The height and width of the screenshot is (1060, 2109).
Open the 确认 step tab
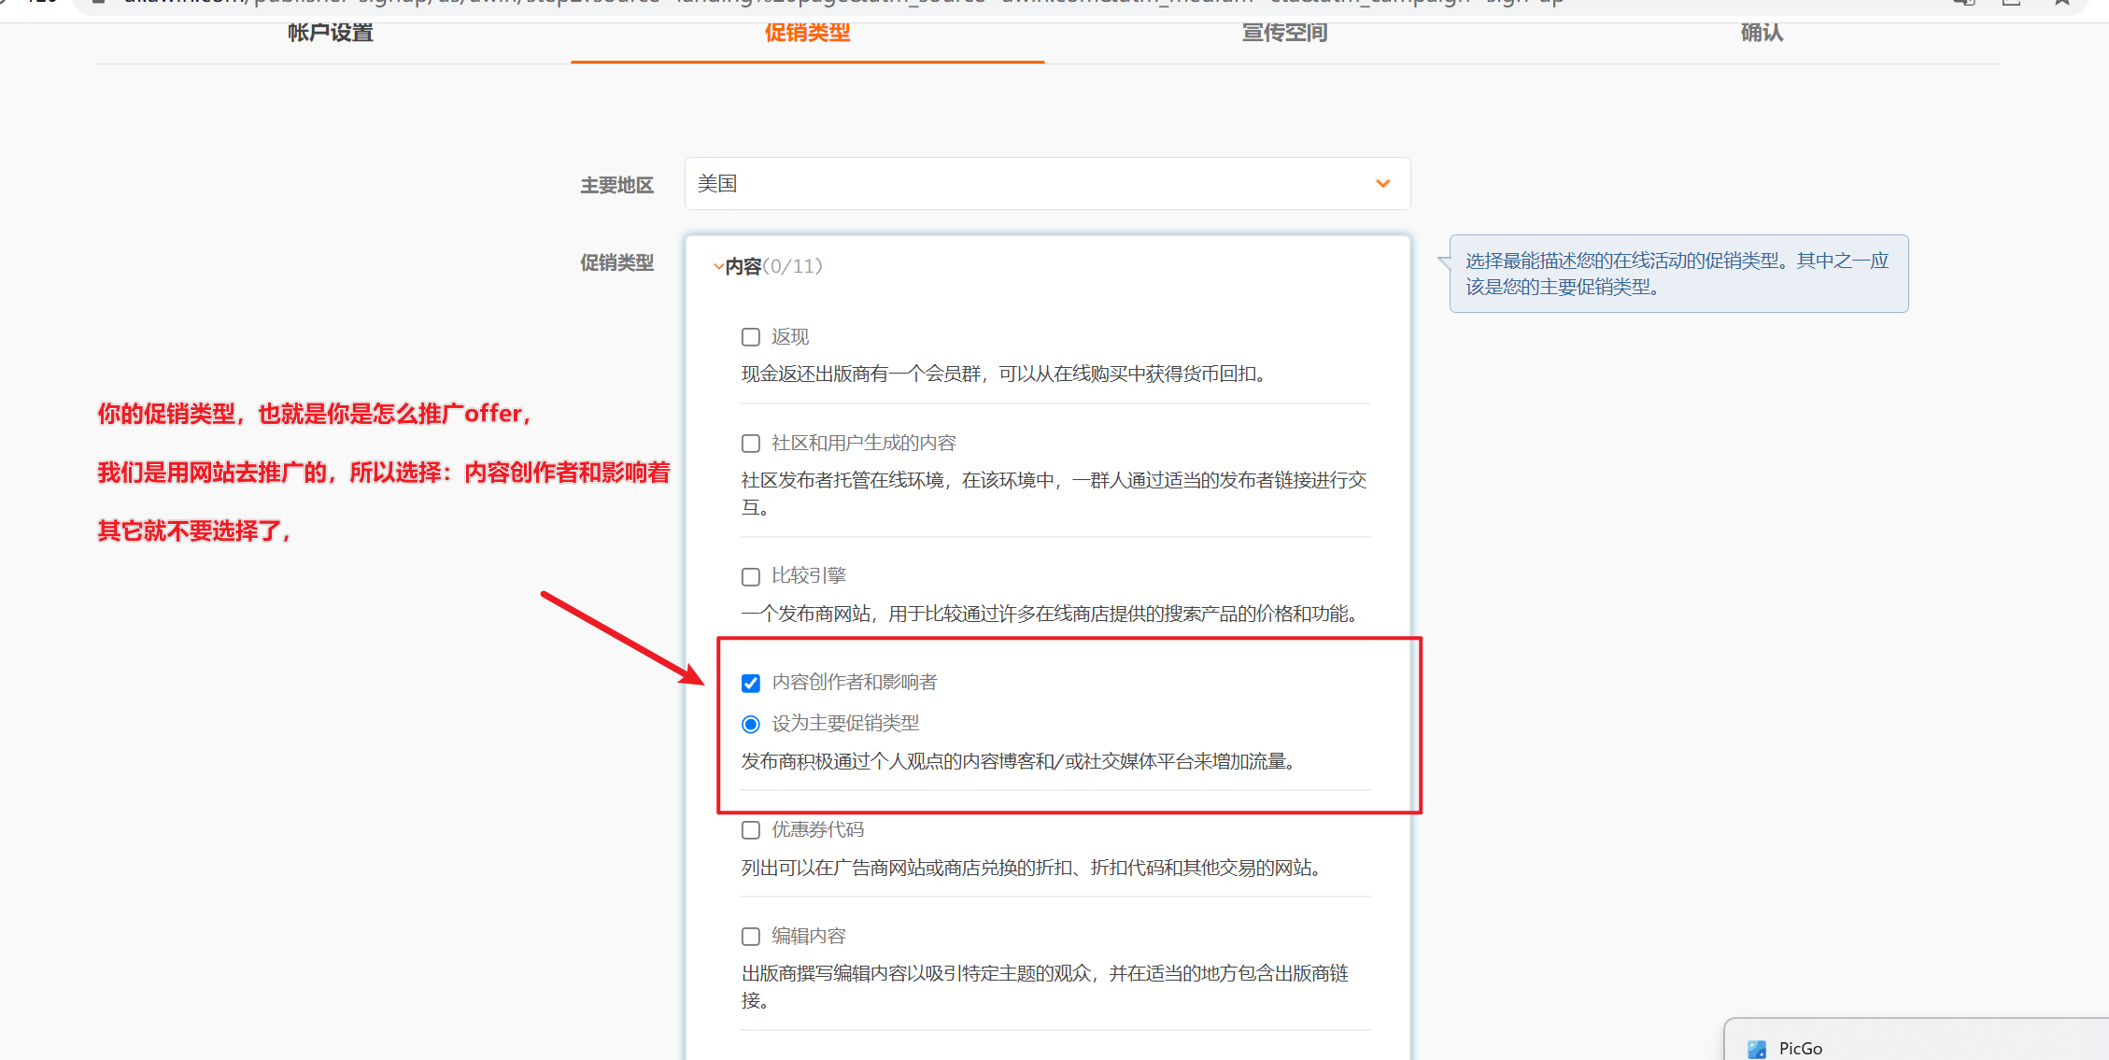[x=1762, y=34]
